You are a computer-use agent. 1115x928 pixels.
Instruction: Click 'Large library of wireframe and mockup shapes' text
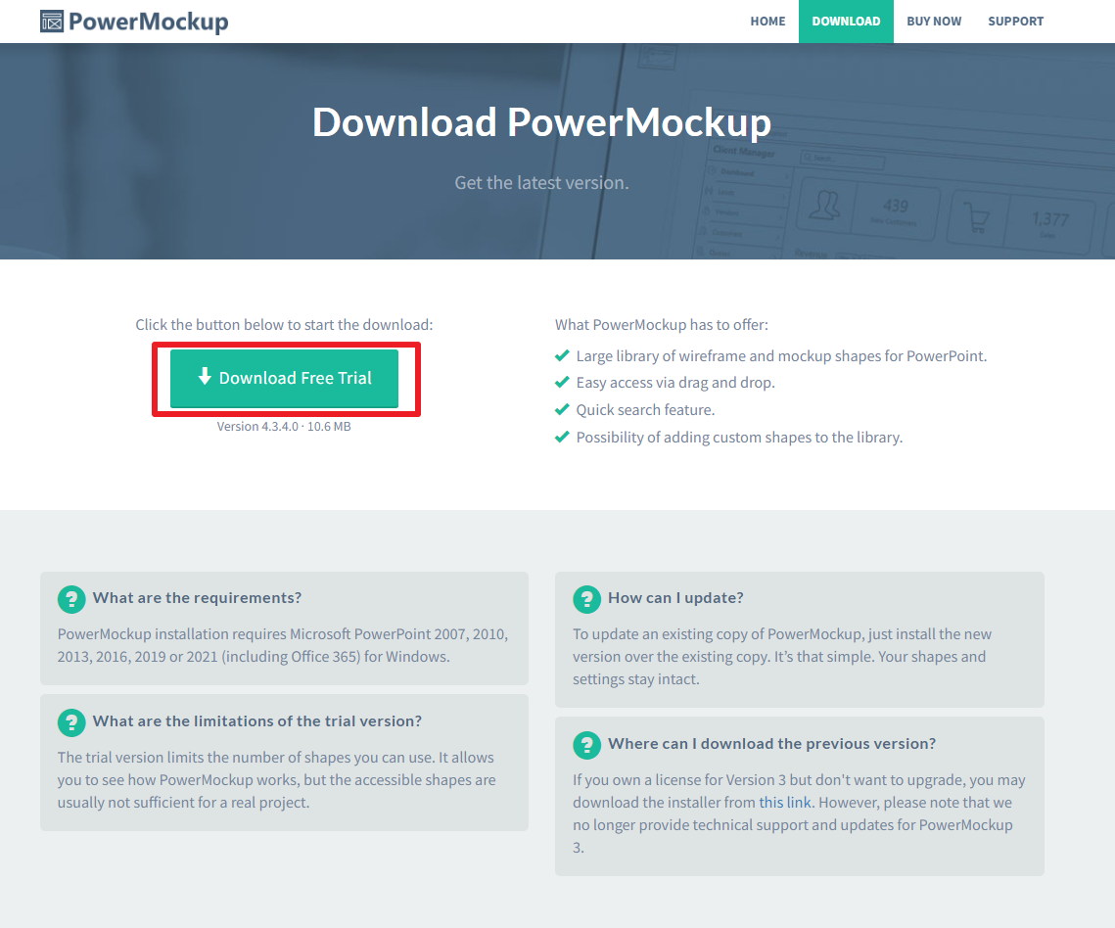pyautogui.click(x=781, y=355)
